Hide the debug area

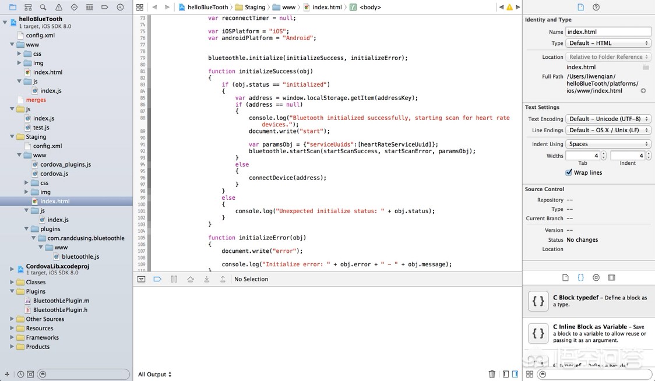coord(141,279)
